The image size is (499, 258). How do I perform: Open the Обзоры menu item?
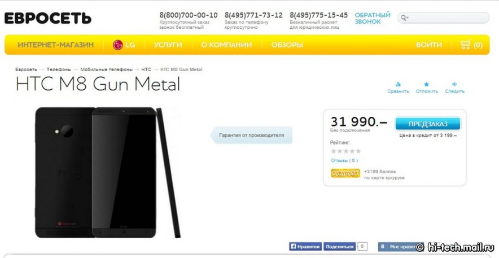click(287, 45)
